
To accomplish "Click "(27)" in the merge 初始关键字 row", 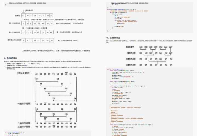I will click(x=171, y=47).
